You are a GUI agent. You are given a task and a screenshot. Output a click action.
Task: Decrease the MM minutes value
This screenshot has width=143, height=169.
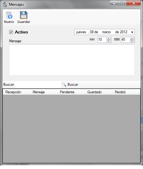[132, 41]
